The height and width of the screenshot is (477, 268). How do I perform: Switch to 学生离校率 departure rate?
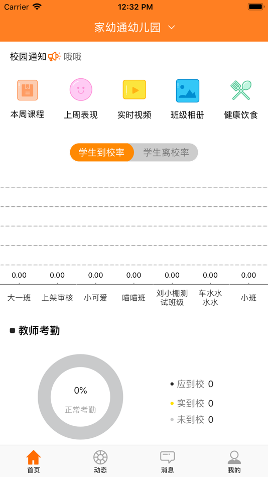[x=166, y=153]
